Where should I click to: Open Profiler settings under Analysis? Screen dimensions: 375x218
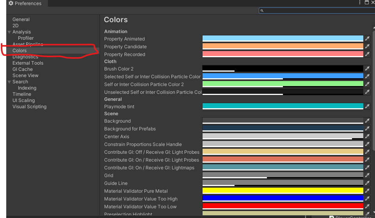tap(26, 38)
